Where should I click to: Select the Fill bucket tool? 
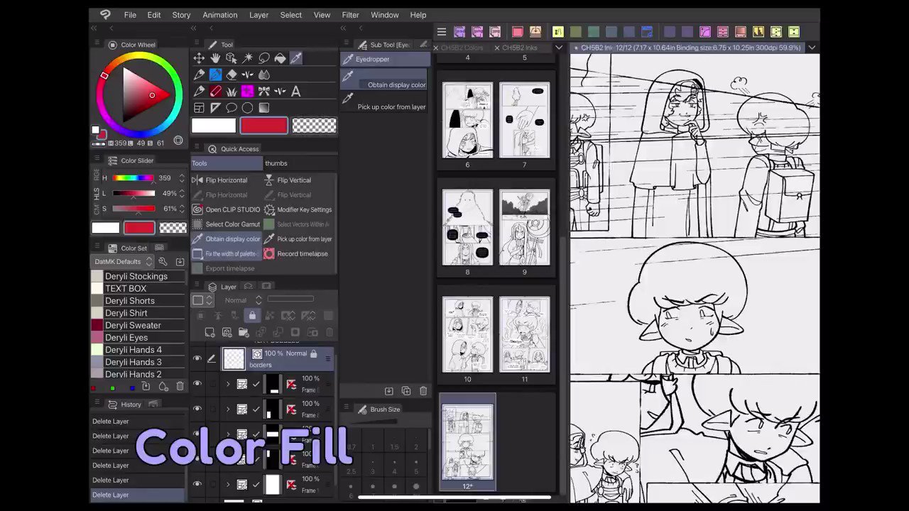click(x=281, y=58)
